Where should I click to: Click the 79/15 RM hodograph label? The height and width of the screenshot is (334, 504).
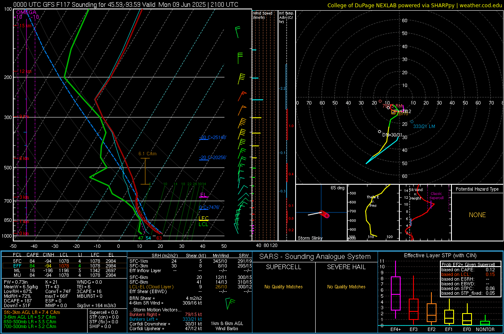[x=393, y=106]
